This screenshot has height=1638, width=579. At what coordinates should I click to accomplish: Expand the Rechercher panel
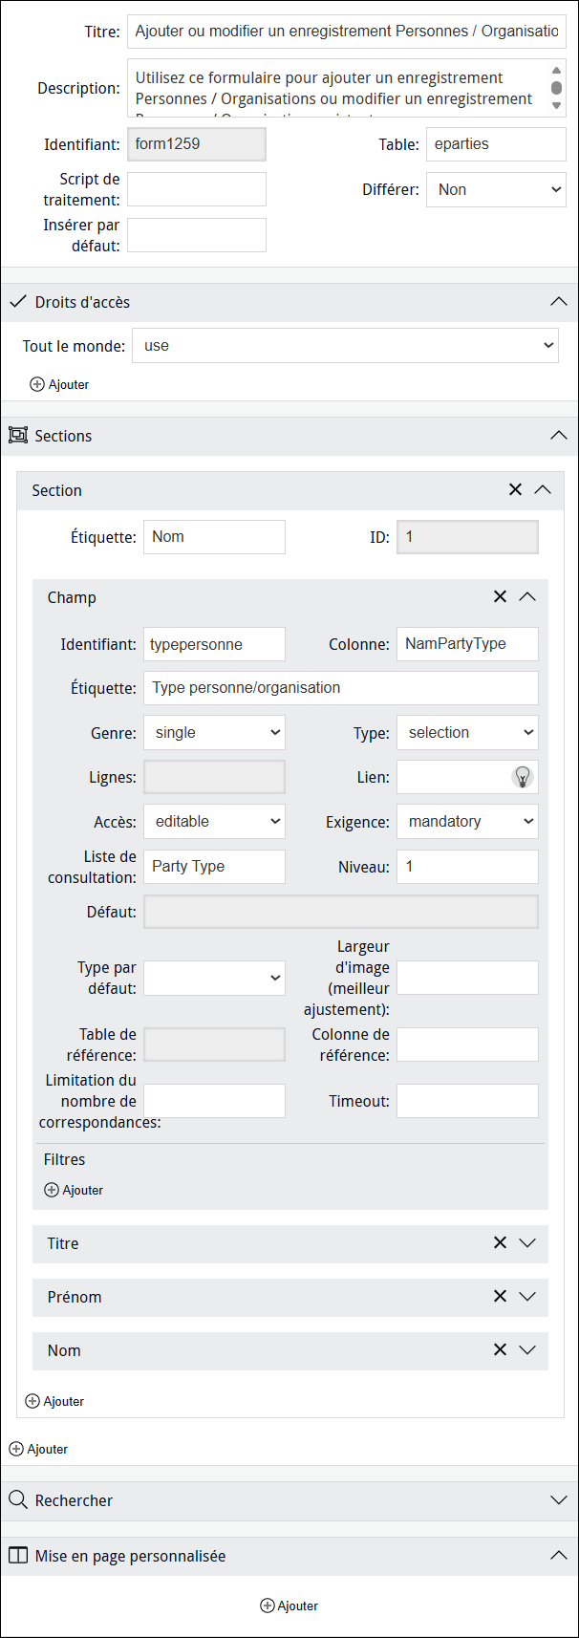pos(559,1500)
